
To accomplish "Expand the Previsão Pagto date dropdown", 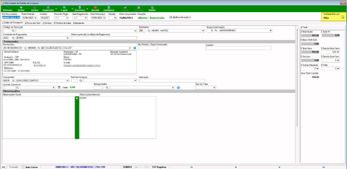I will tap(67, 18).
